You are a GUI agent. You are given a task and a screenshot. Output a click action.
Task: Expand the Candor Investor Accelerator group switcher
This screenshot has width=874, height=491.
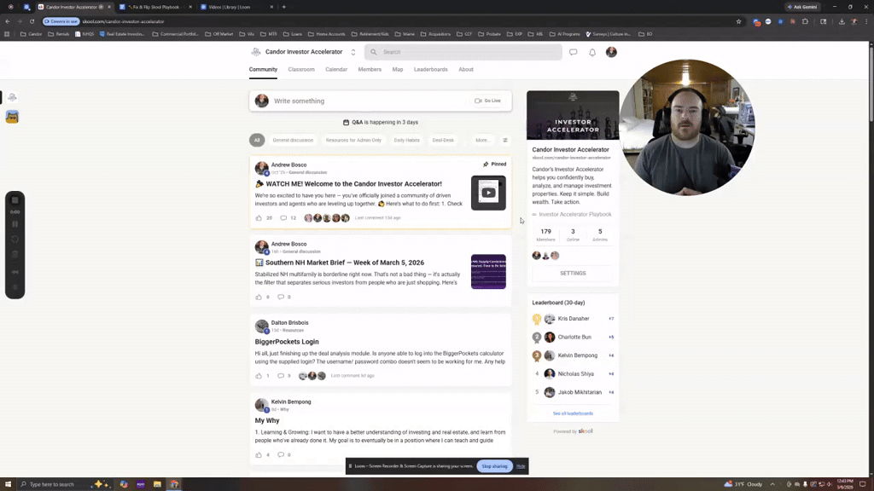coord(353,52)
